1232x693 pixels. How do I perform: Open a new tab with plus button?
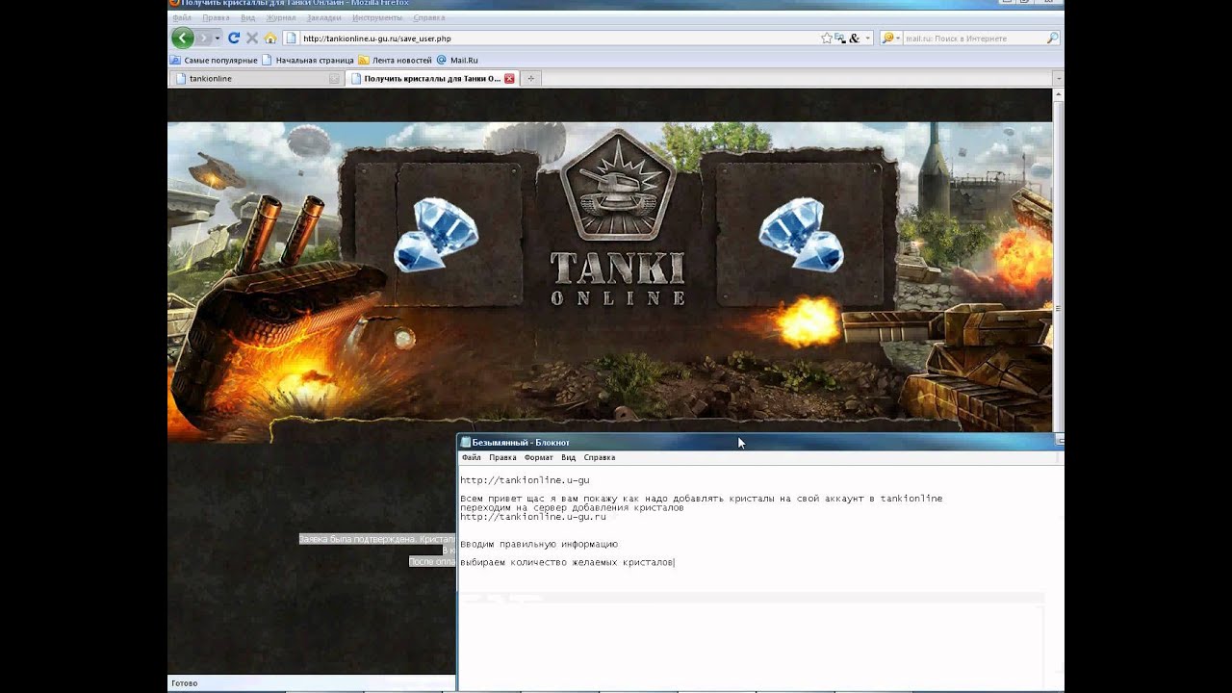(530, 78)
